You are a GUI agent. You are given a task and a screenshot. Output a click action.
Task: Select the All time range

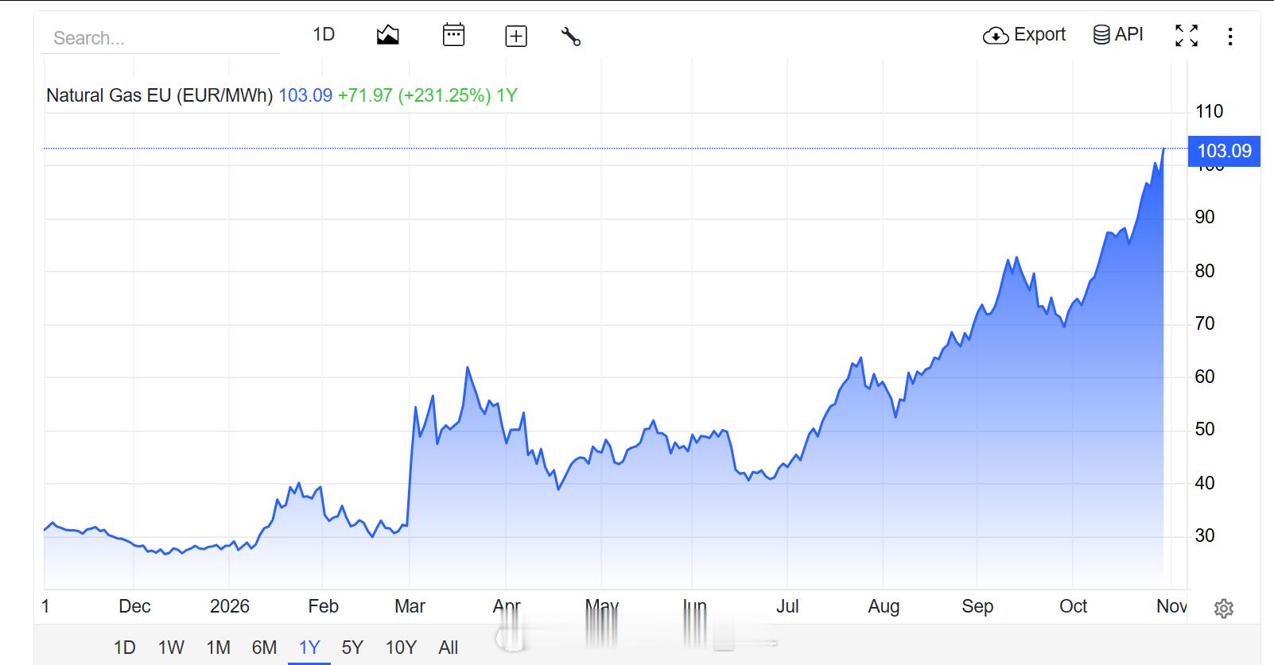(449, 648)
